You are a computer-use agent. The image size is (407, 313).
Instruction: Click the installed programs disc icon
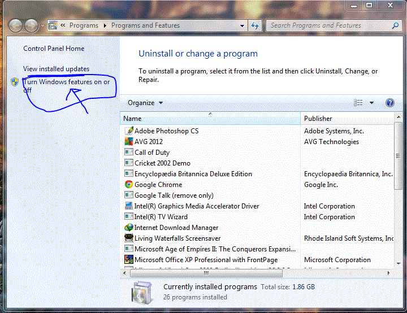[141, 293]
